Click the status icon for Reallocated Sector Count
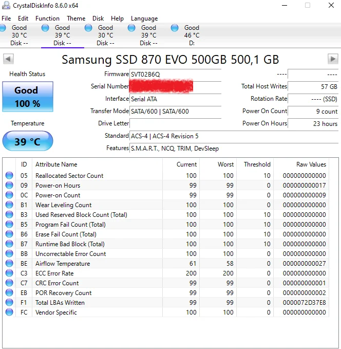The width and height of the screenshot is (341, 349). [x=9, y=175]
